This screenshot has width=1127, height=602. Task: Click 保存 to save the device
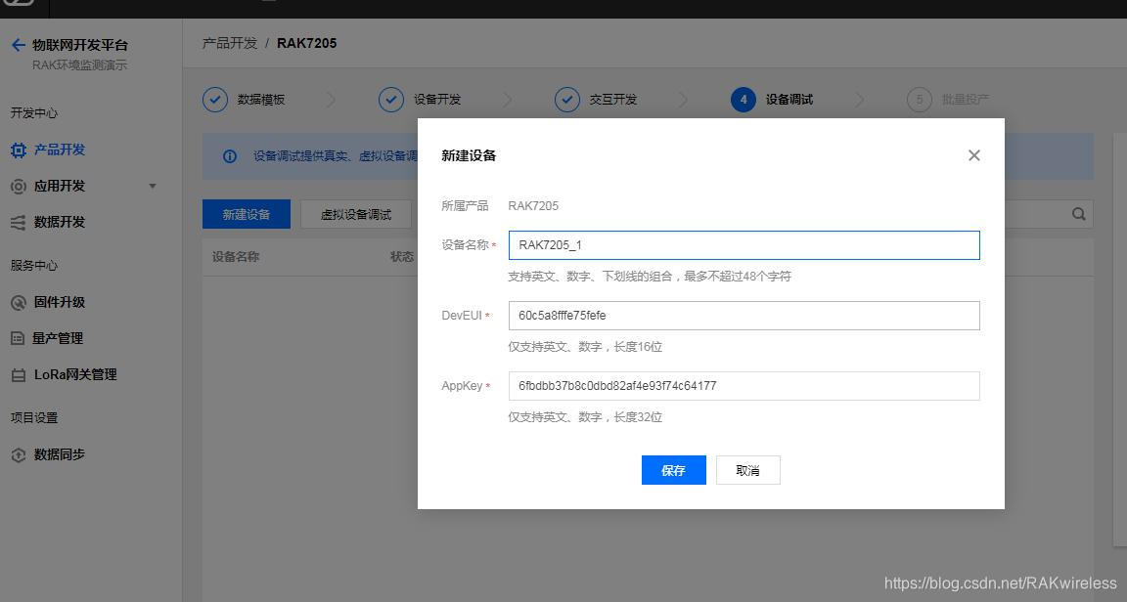pos(673,470)
